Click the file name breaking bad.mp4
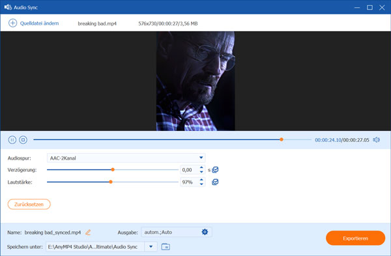Screen dimensions: 391x256 [97, 23]
